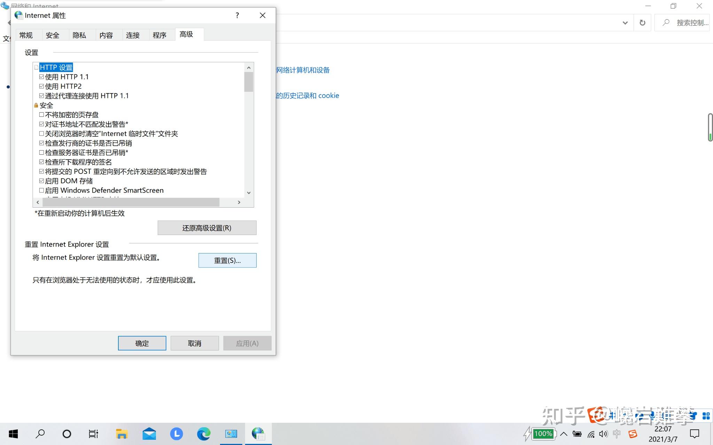The image size is (713, 445).
Task: Open Task View on taskbar
Action: coord(93,434)
